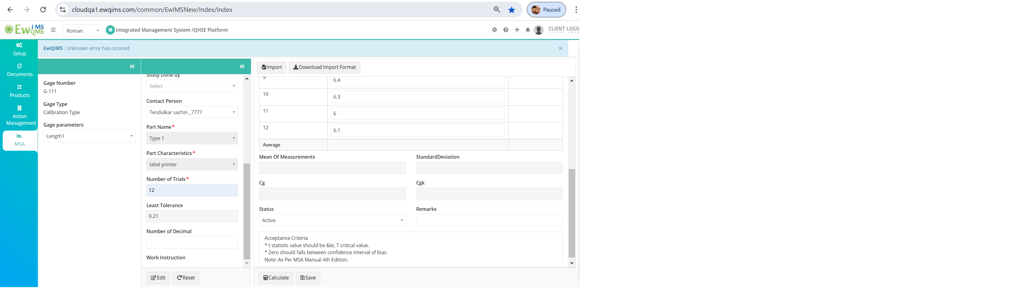Open Documents in the sidebar
Screen dimensions: 1015x292
tap(19, 70)
